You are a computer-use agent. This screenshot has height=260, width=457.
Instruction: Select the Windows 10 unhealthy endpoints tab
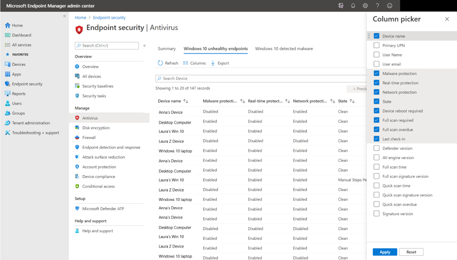[x=216, y=49]
